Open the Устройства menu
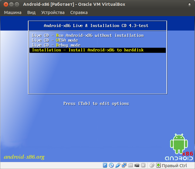Screen dimensions: 195x169 tap(53, 12)
